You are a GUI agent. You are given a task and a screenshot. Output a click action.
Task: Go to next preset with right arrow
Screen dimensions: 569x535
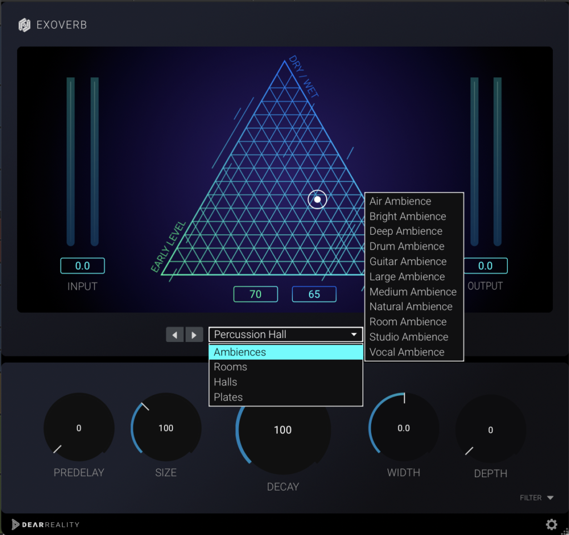[x=194, y=335]
